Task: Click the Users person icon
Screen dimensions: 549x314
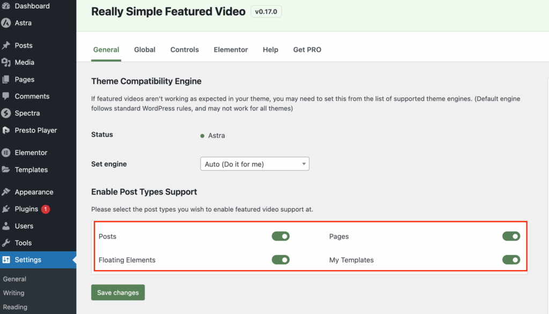Action: [6, 226]
